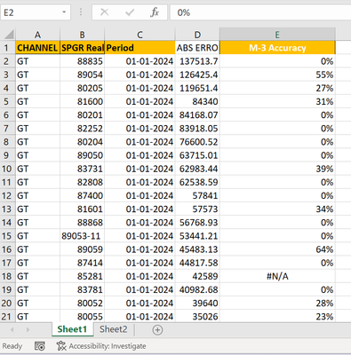The image size is (351, 355).
Task: Click the M-3 Accuracy header cell
Action: [x=277, y=48]
